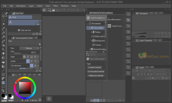
Task: Select the Eraser tool
Action: (x=3, y=53)
